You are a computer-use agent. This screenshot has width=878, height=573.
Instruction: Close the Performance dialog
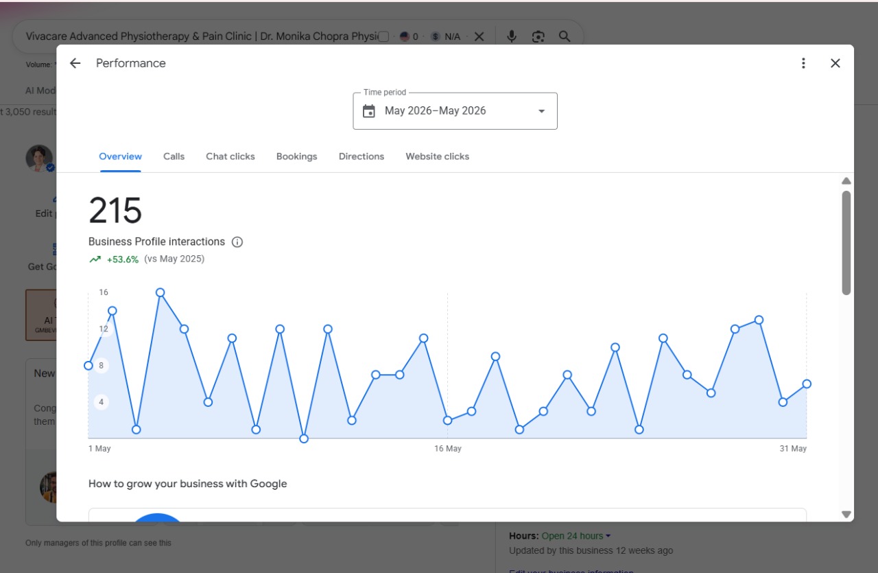click(x=835, y=63)
